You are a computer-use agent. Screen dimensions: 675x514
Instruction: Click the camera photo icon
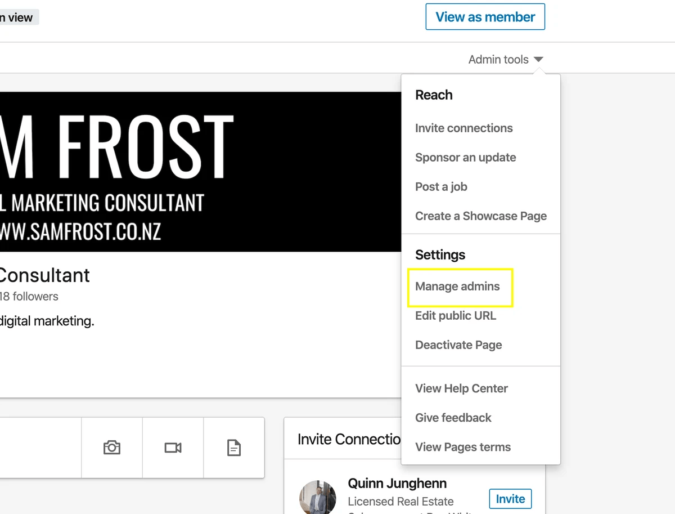click(112, 448)
